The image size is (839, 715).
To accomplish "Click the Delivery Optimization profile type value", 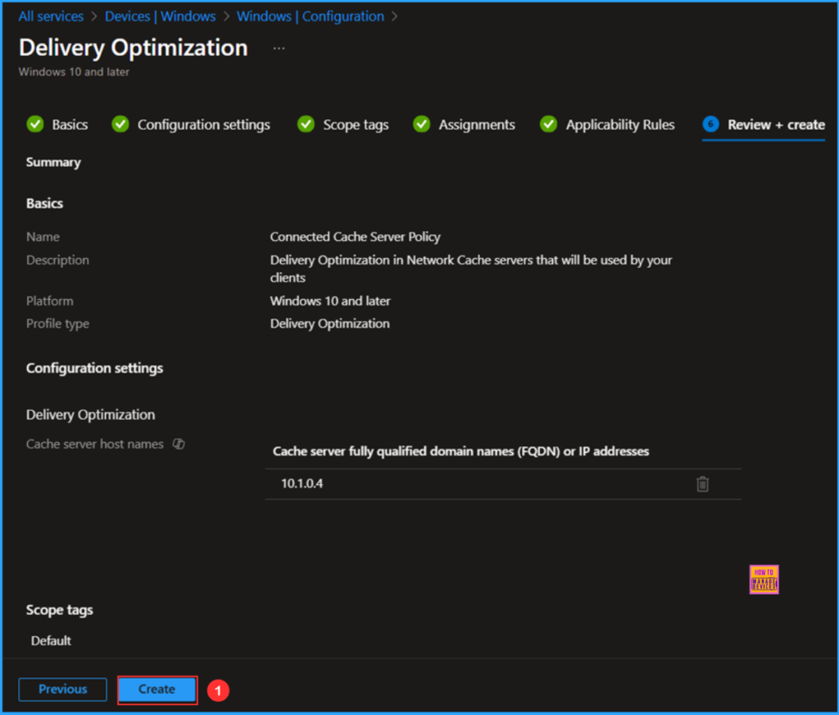I will [329, 324].
